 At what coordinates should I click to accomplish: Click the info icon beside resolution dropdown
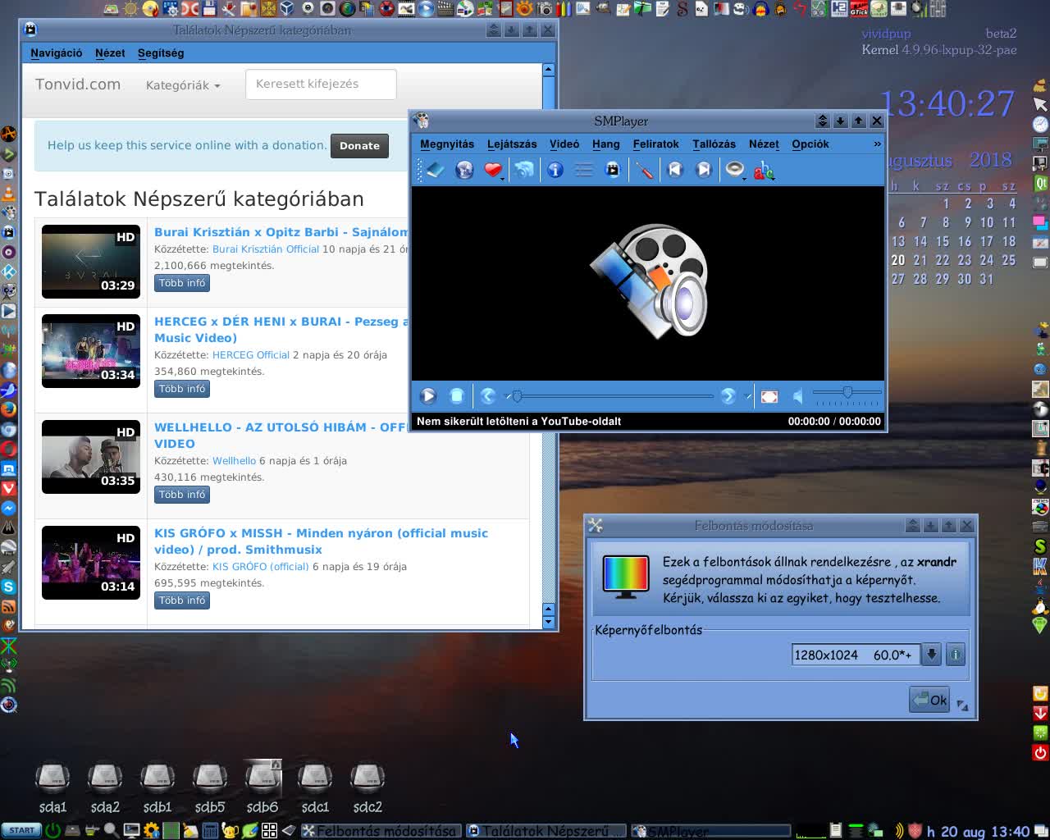click(x=955, y=655)
